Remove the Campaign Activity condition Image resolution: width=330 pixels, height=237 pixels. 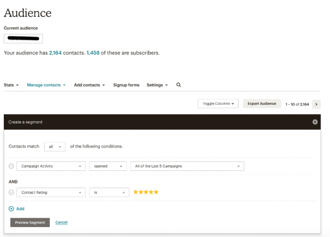coord(11,166)
